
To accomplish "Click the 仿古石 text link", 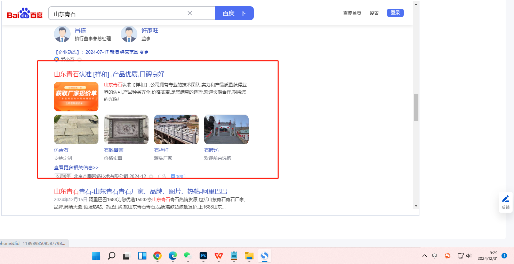I will point(61,150).
